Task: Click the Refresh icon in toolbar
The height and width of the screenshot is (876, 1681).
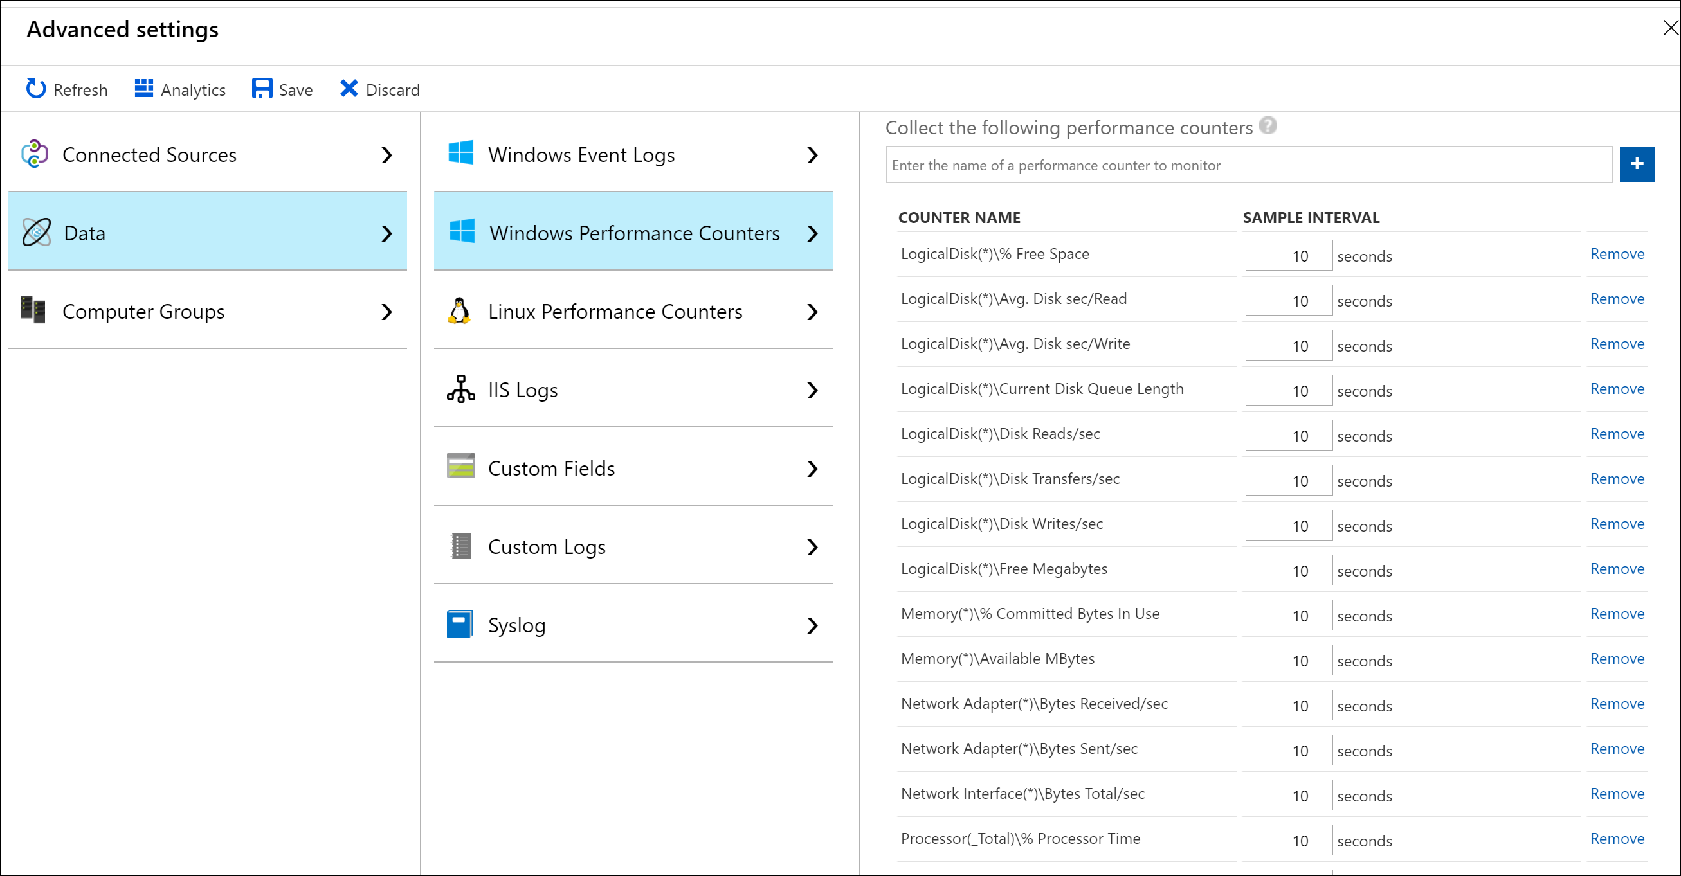Action: [36, 89]
